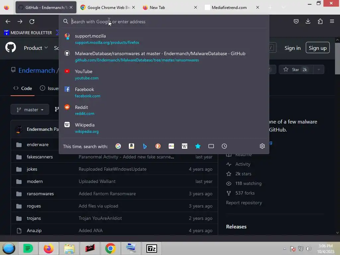Viewport: 340px width, 255px height.
Task: Select the YouTube suggestion
Action: coord(164,75)
